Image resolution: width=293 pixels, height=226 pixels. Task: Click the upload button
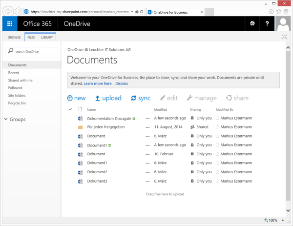click(x=108, y=98)
